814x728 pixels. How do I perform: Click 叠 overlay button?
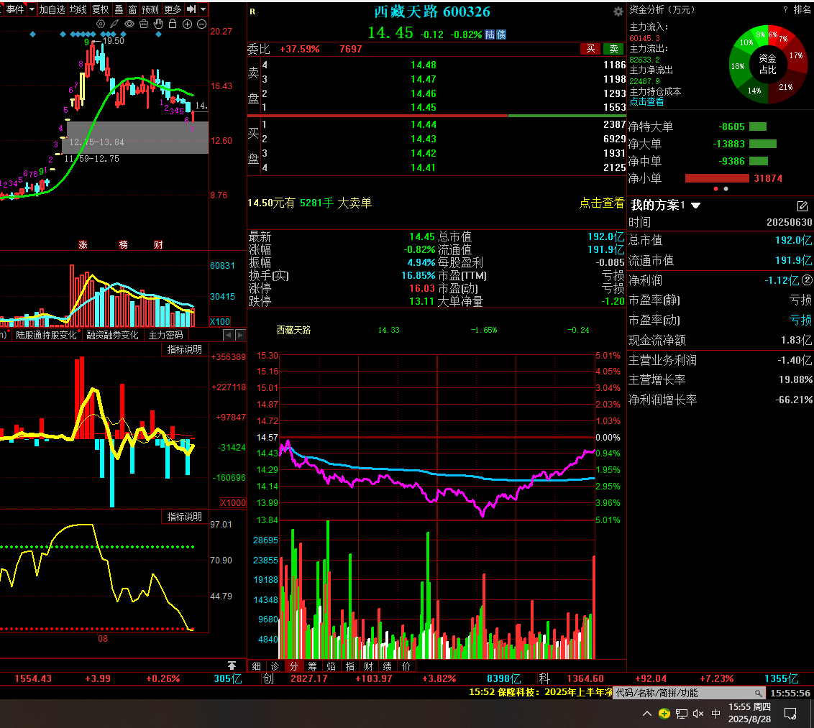click(119, 9)
